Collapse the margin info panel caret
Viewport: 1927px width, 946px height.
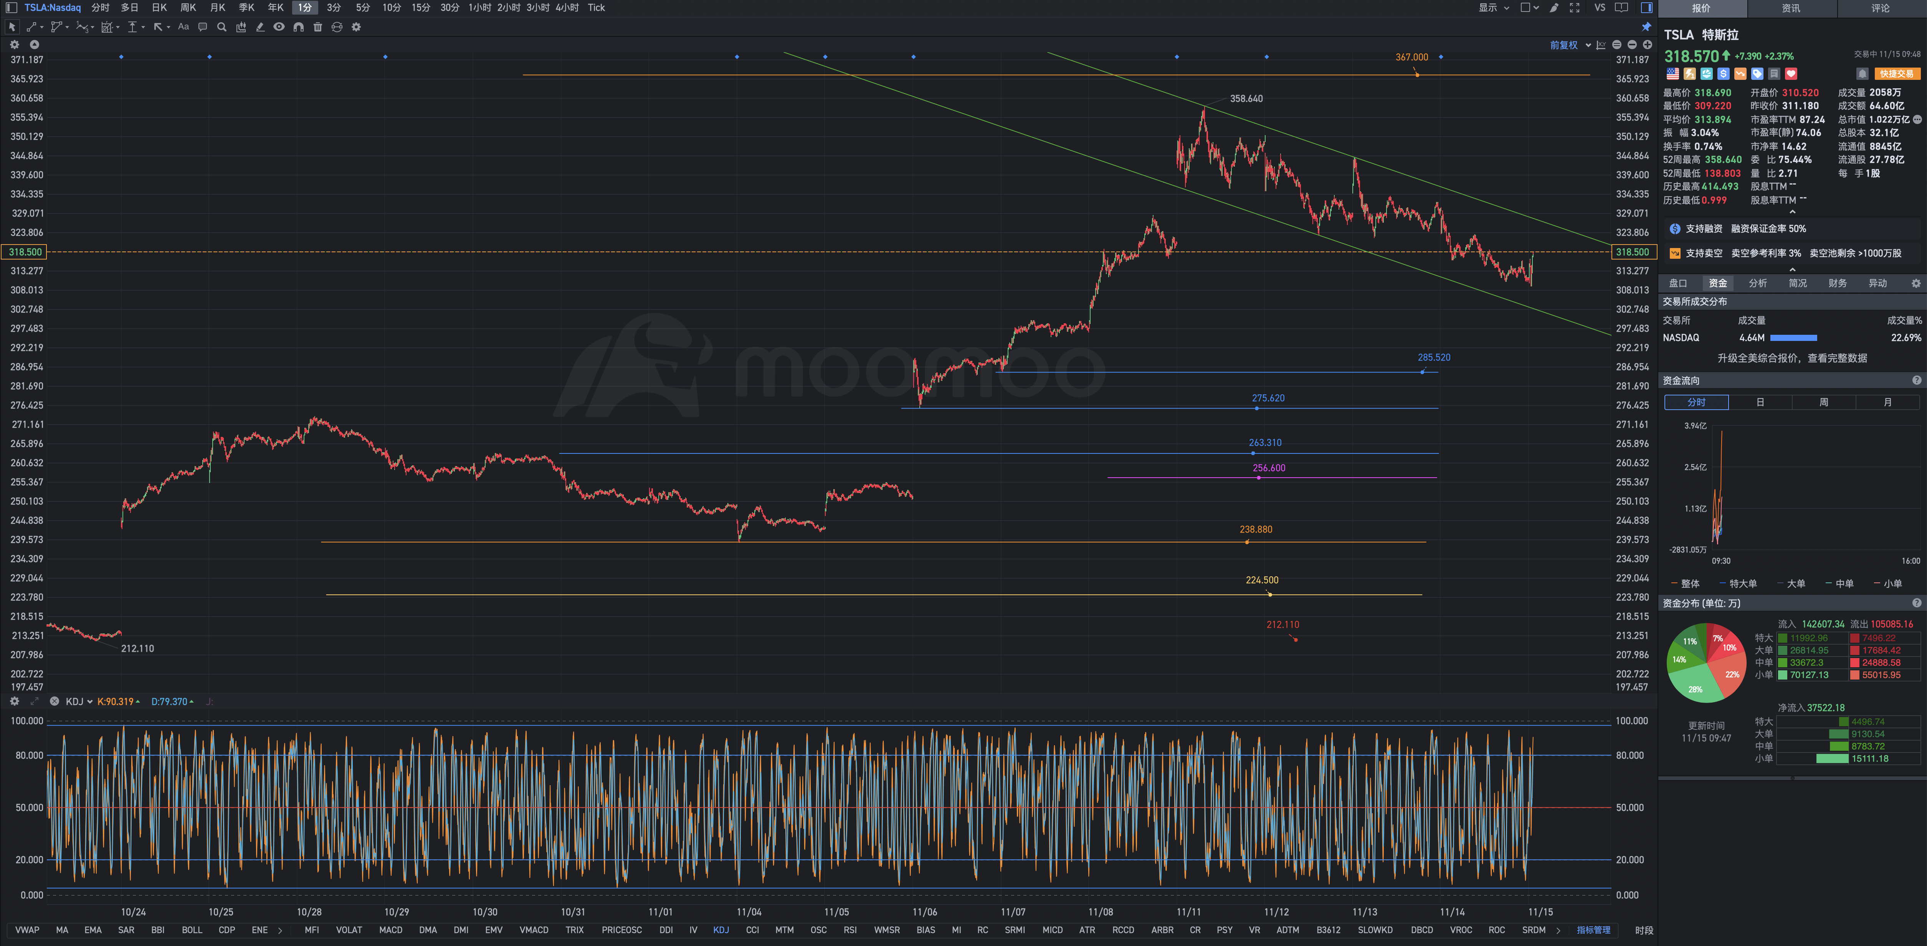(x=1792, y=270)
